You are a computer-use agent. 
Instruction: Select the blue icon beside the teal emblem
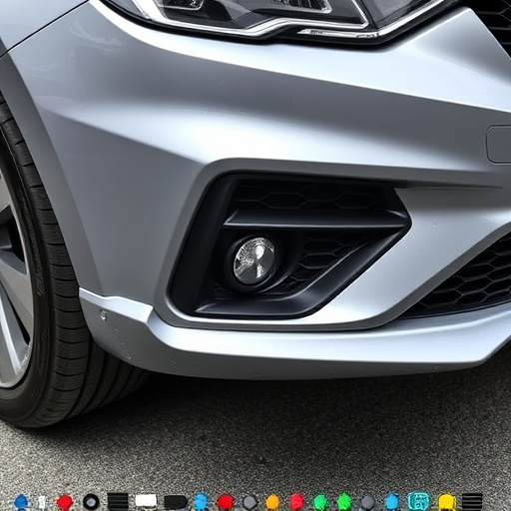[392, 502]
